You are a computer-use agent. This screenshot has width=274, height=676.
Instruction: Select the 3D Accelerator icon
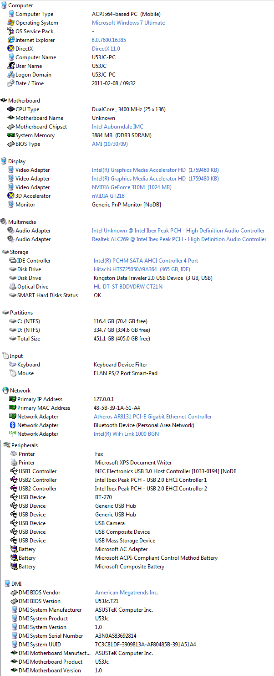click(11, 196)
